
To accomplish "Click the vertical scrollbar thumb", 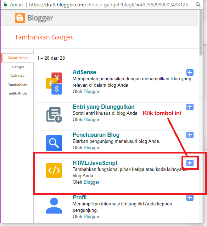I will (x=201, y=33).
